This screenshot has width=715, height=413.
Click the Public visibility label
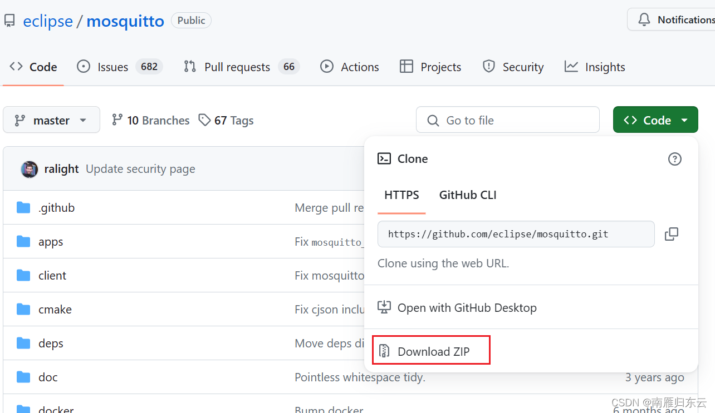pyautogui.click(x=191, y=21)
